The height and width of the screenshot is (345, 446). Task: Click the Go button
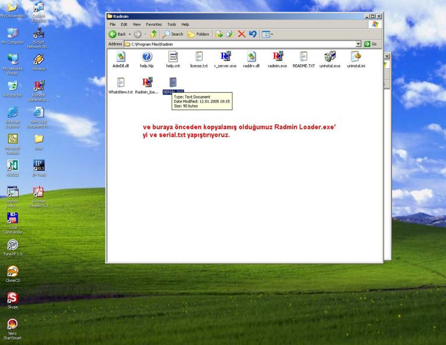click(x=371, y=44)
